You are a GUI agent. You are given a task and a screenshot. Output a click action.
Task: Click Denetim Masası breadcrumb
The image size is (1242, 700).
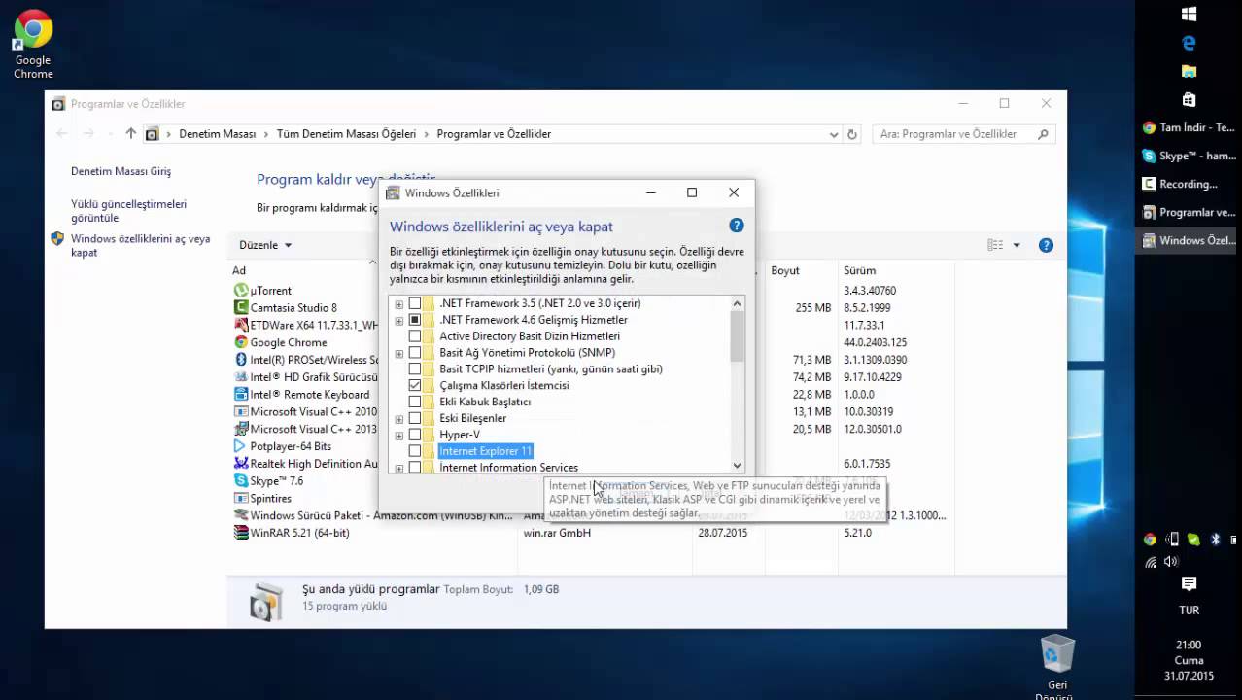(217, 134)
